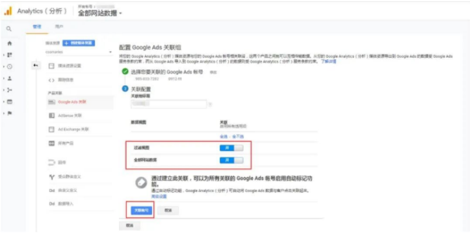The height and width of the screenshot is (240, 470).
Task: Click the 全选 link
Action: (x=224, y=137)
